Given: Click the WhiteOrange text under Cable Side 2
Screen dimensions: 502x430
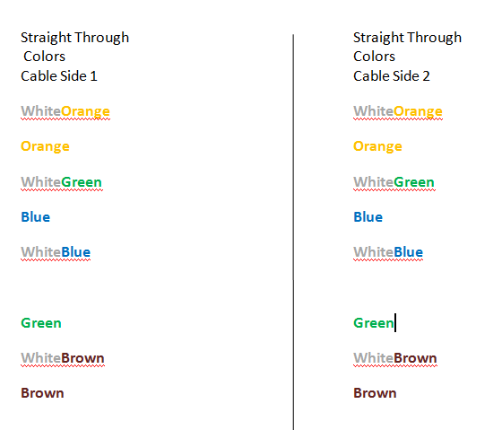Looking at the screenshot, I should 398,112.
